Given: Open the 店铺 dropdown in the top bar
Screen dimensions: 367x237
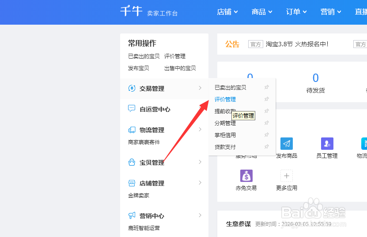Looking at the screenshot, I should [x=227, y=12].
